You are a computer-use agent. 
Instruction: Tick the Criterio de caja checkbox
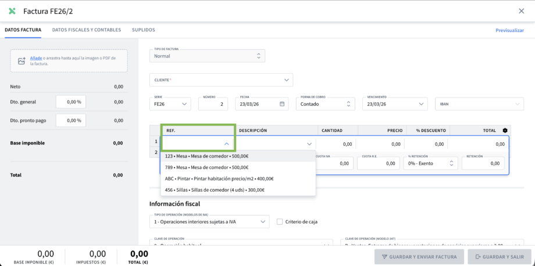280,221
